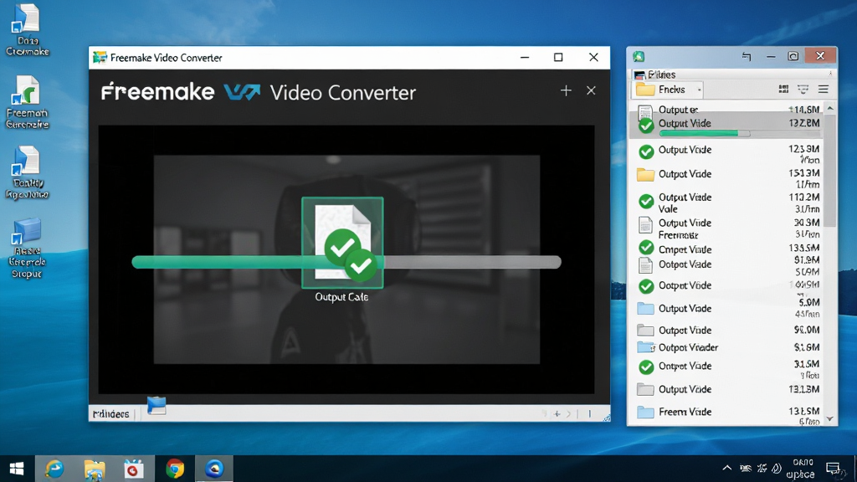Click the green check on the 31.5M row
Viewport: 857px width, 482px height.
click(646, 367)
